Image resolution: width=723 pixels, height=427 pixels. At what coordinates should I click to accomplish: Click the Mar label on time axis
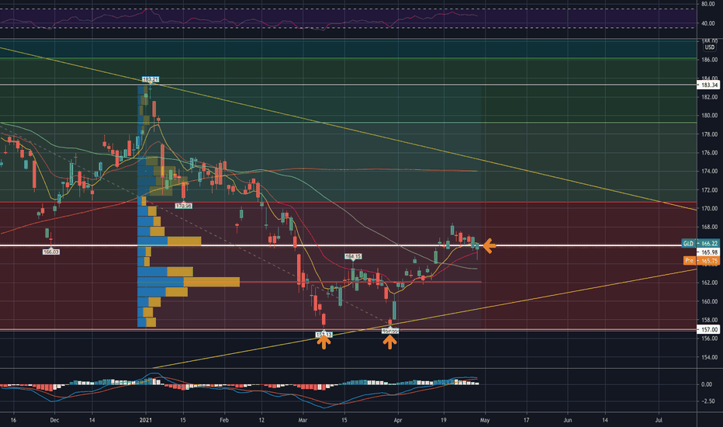pyautogui.click(x=303, y=420)
